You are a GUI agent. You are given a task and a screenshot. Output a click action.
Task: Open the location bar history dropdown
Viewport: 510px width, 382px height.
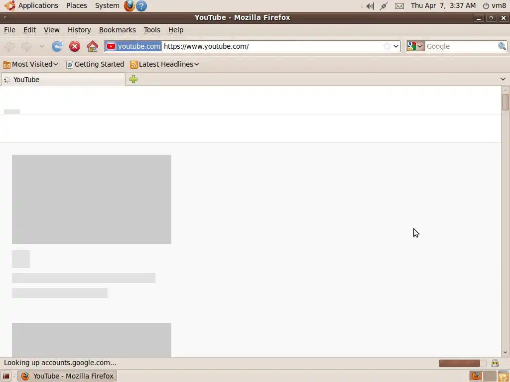396,46
